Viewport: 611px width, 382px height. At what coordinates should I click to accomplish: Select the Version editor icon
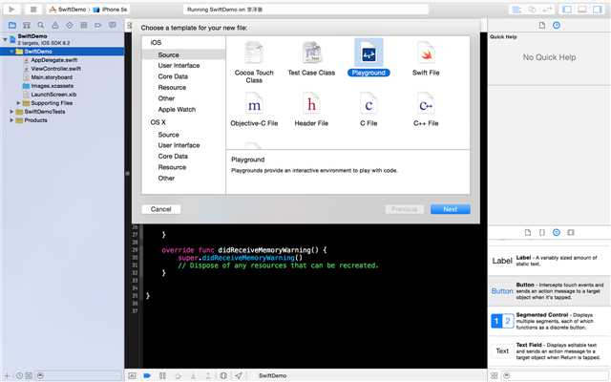tap(547, 10)
